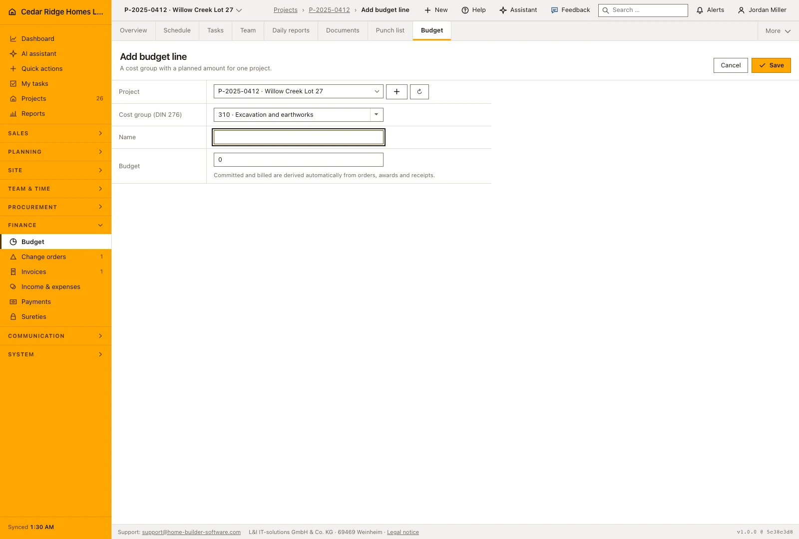Viewport: 799px width, 539px height.
Task: Open Projects in the sidebar
Action: tap(55, 98)
